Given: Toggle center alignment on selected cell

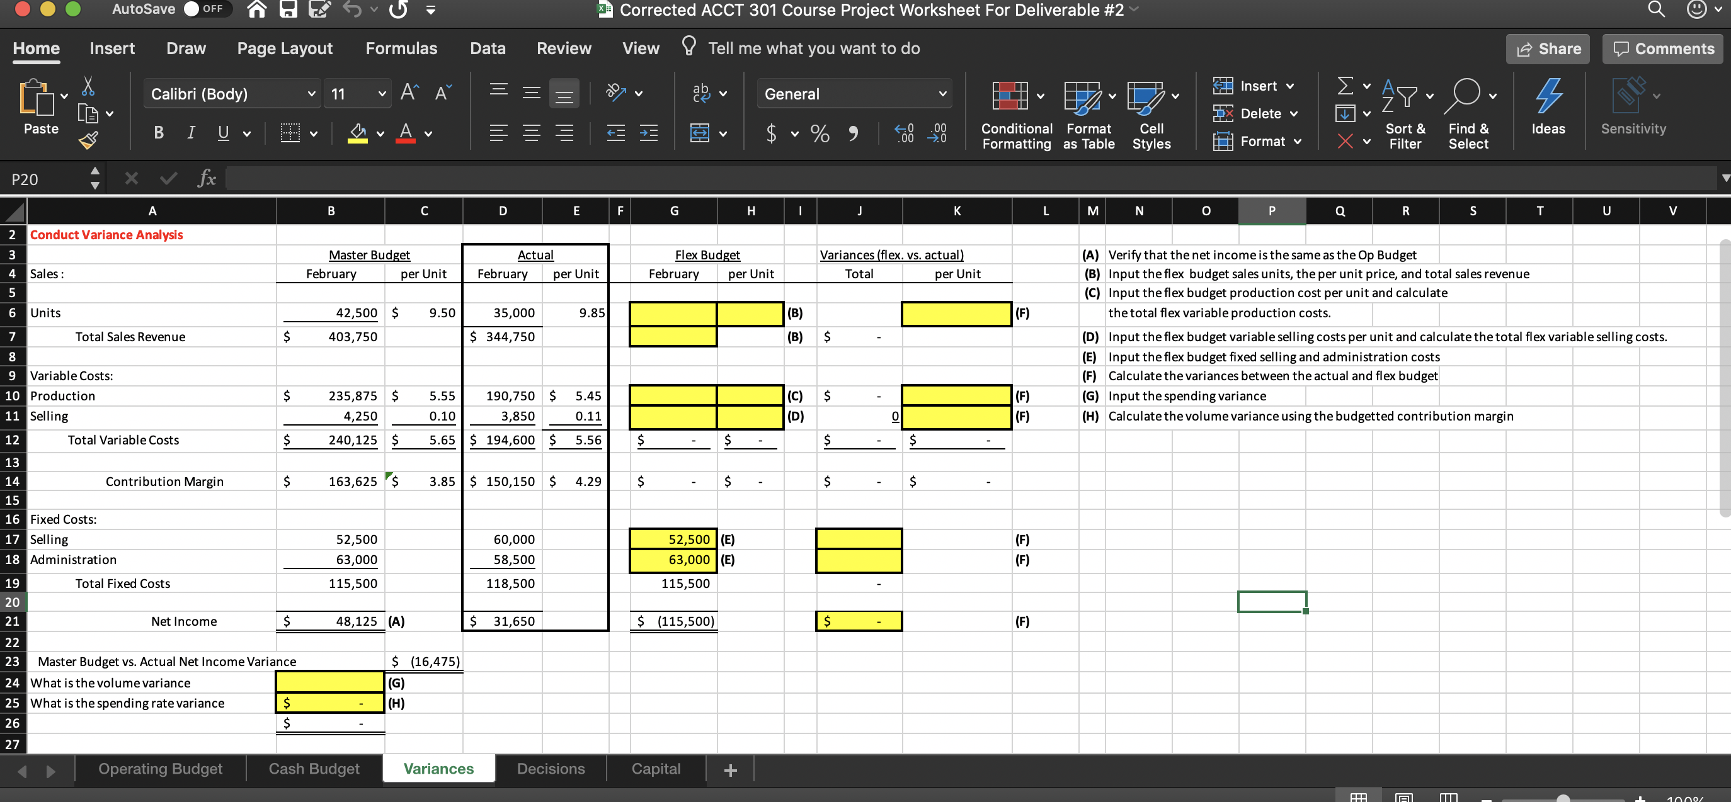Looking at the screenshot, I should tap(532, 132).
